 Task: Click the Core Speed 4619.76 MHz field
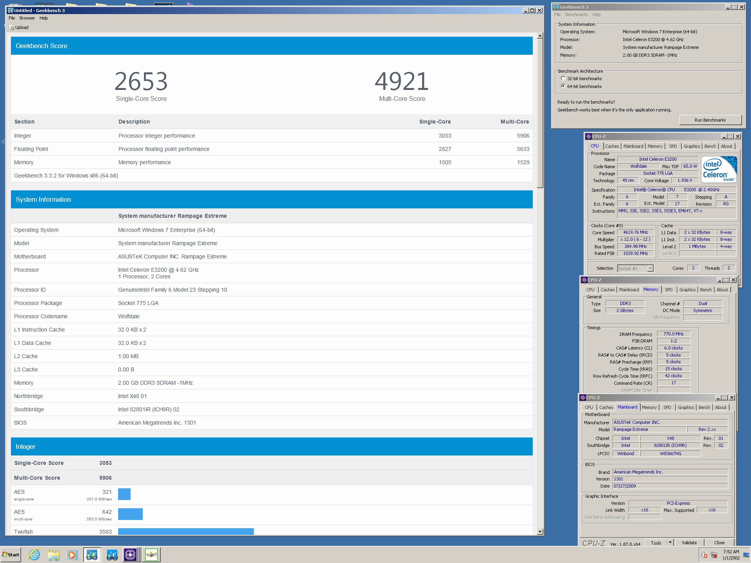[635, 232]
